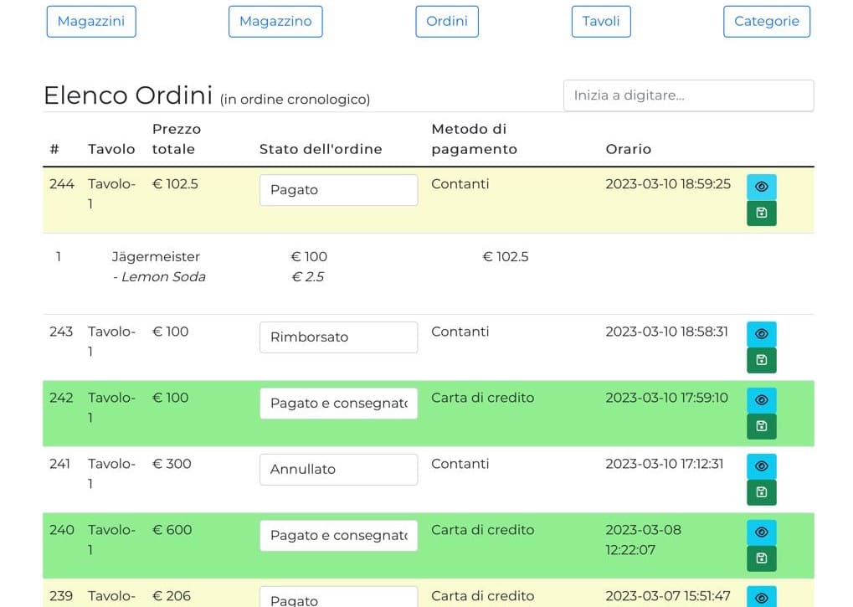Image resolution: width=853 pixels, height=607 pixels.
Task: Click the save icon for order 243
Action: 761,360
